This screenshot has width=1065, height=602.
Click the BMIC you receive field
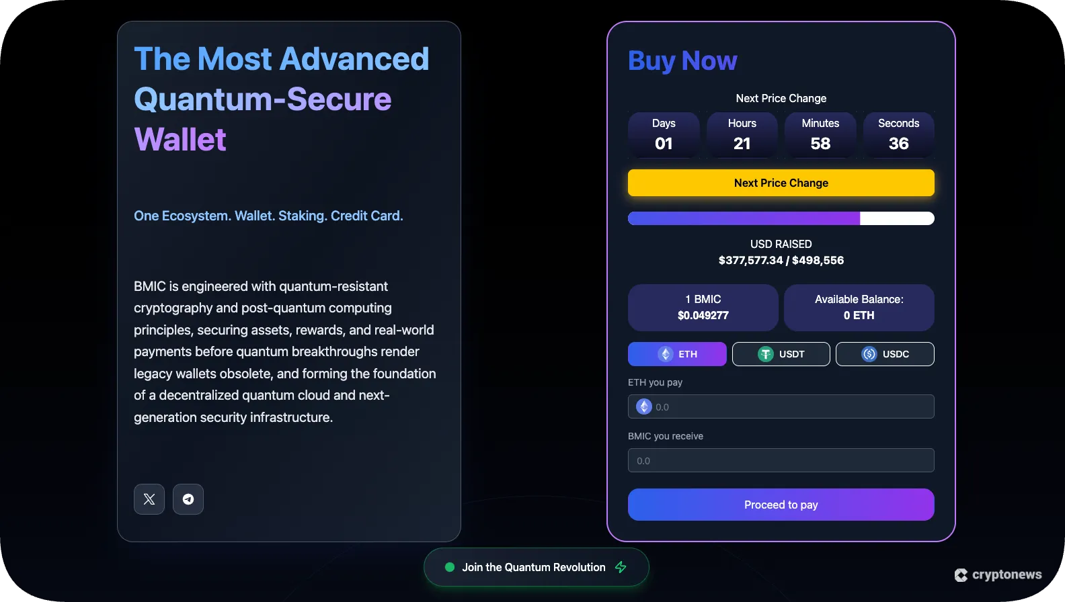point(781,460)
